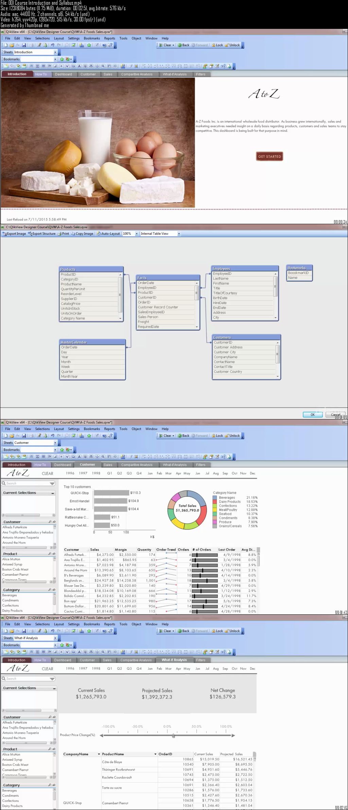The image size is (348, 810).
Task: Toggle Unlock selections in Introduction frame toolbar
Action: click(232, 45)
